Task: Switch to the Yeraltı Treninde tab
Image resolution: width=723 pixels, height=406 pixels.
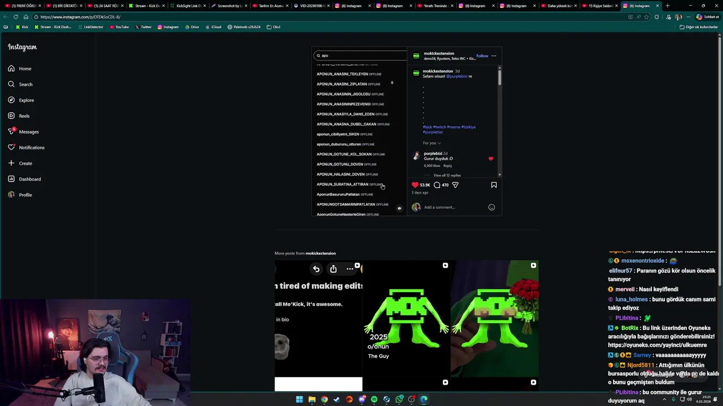Action: (435, 6)
